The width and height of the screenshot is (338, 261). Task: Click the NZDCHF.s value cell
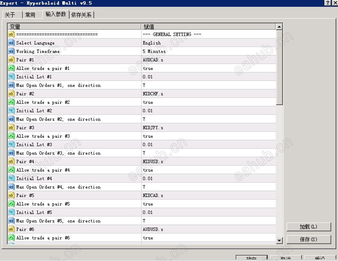(x=209, y=94)
